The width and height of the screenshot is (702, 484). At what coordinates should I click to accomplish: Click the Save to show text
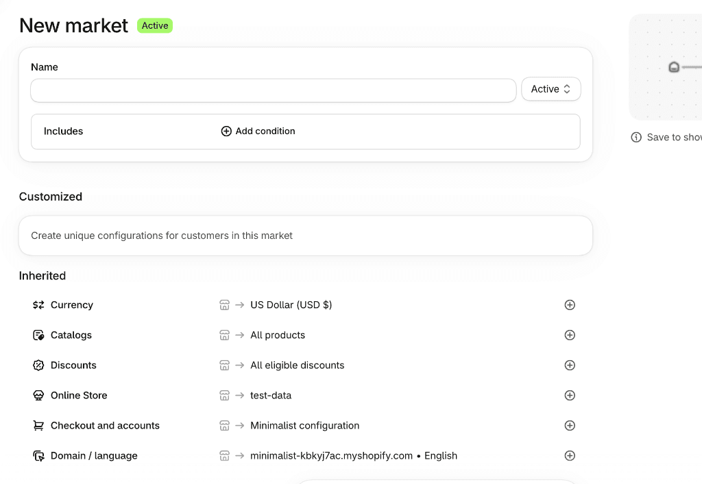(x=675, y=137)
